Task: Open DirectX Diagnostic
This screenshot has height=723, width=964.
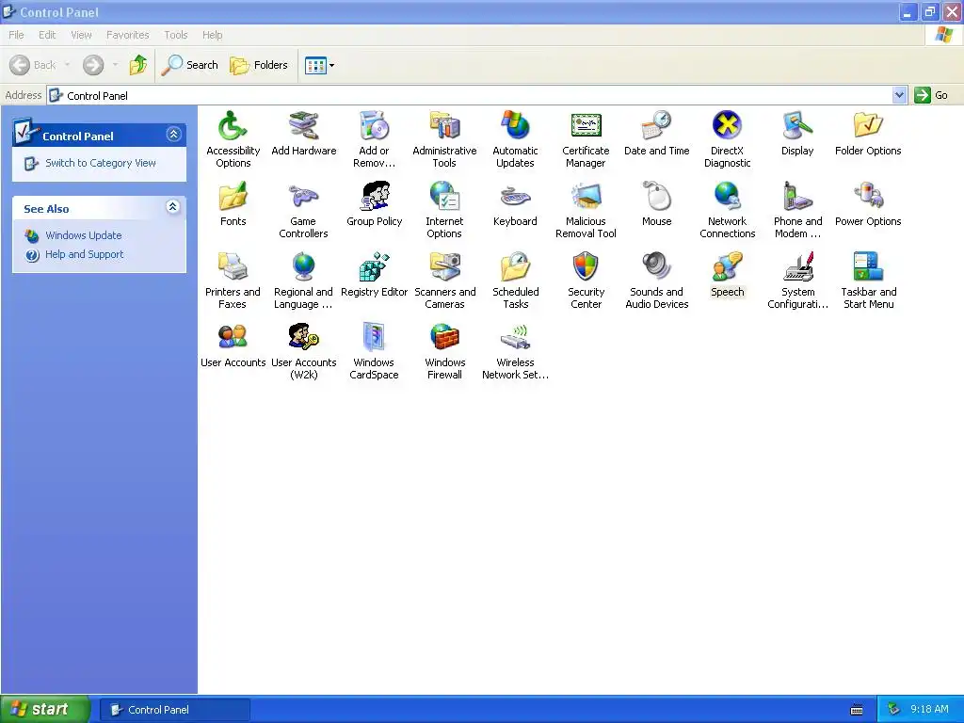Action: coord(728,139)
